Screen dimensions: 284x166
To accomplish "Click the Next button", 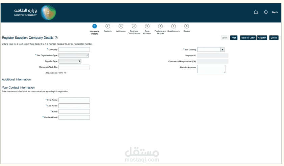I will point(234,38).
